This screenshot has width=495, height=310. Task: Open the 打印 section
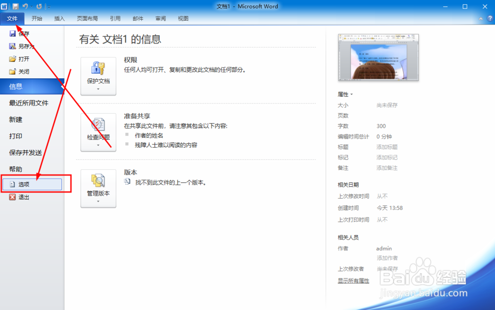click(16, 136)
